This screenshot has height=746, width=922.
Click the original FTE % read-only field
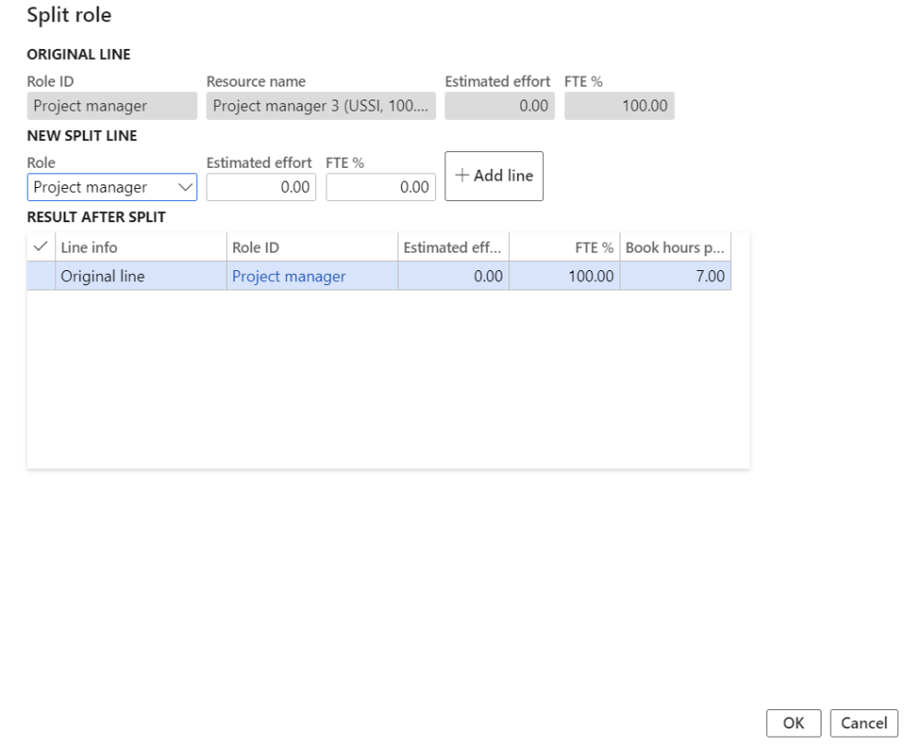(x=619, y=106)
